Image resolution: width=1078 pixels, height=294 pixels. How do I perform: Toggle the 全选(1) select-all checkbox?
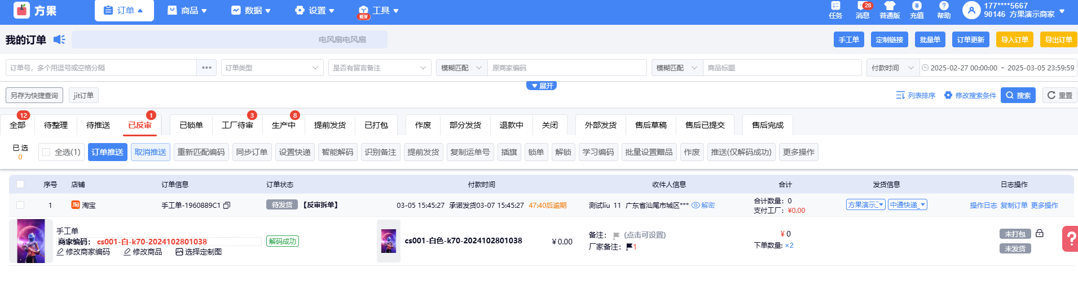coord(46,152)
